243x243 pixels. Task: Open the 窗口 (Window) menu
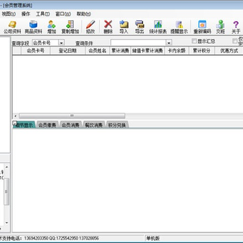pos(63,14)
